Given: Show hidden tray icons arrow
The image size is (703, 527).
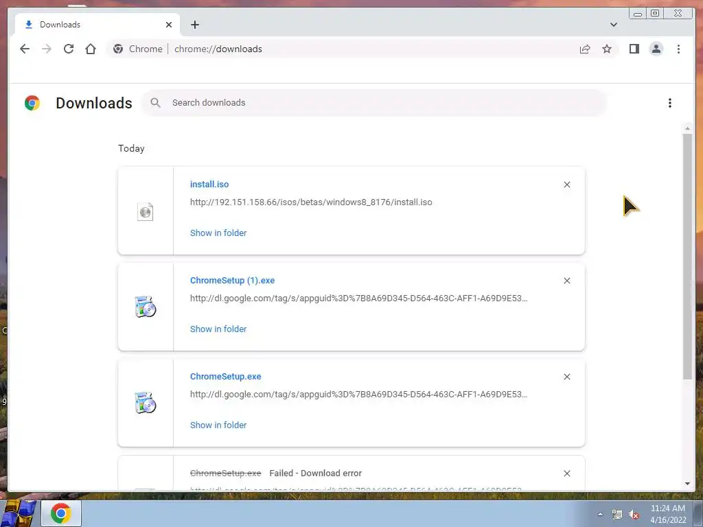Looking at the screenshot, I should tap(600, 515).
